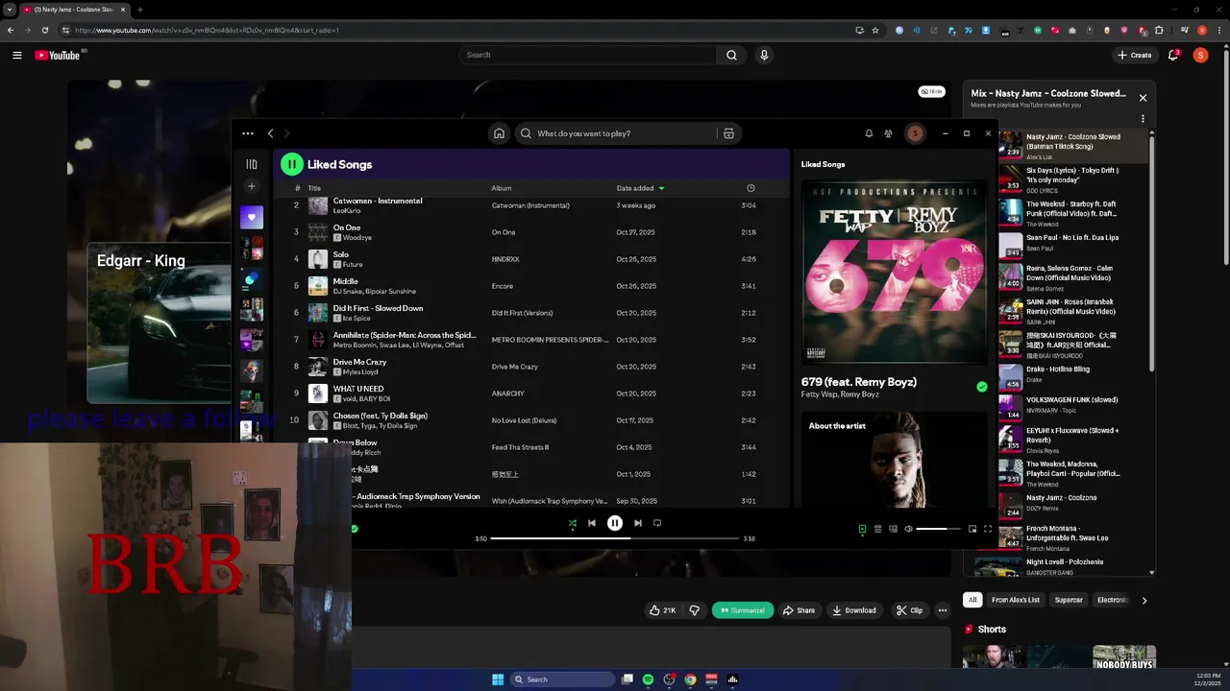Share the YouTube video

(799, 610)
